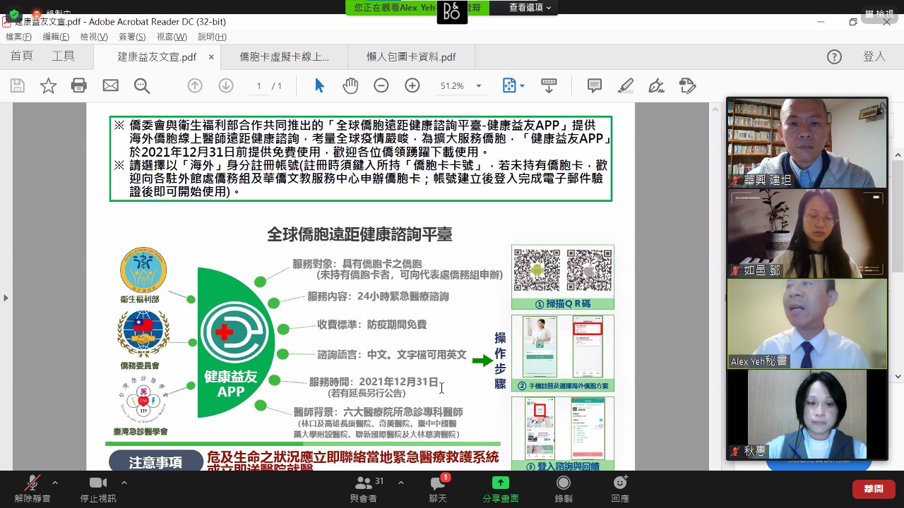Open the 檢視(V) menu

[x=94, y=37]
